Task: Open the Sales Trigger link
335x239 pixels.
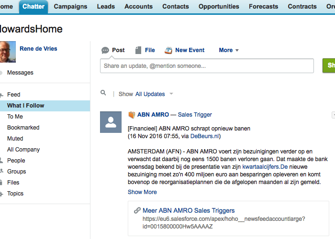Action: point(195,115)
